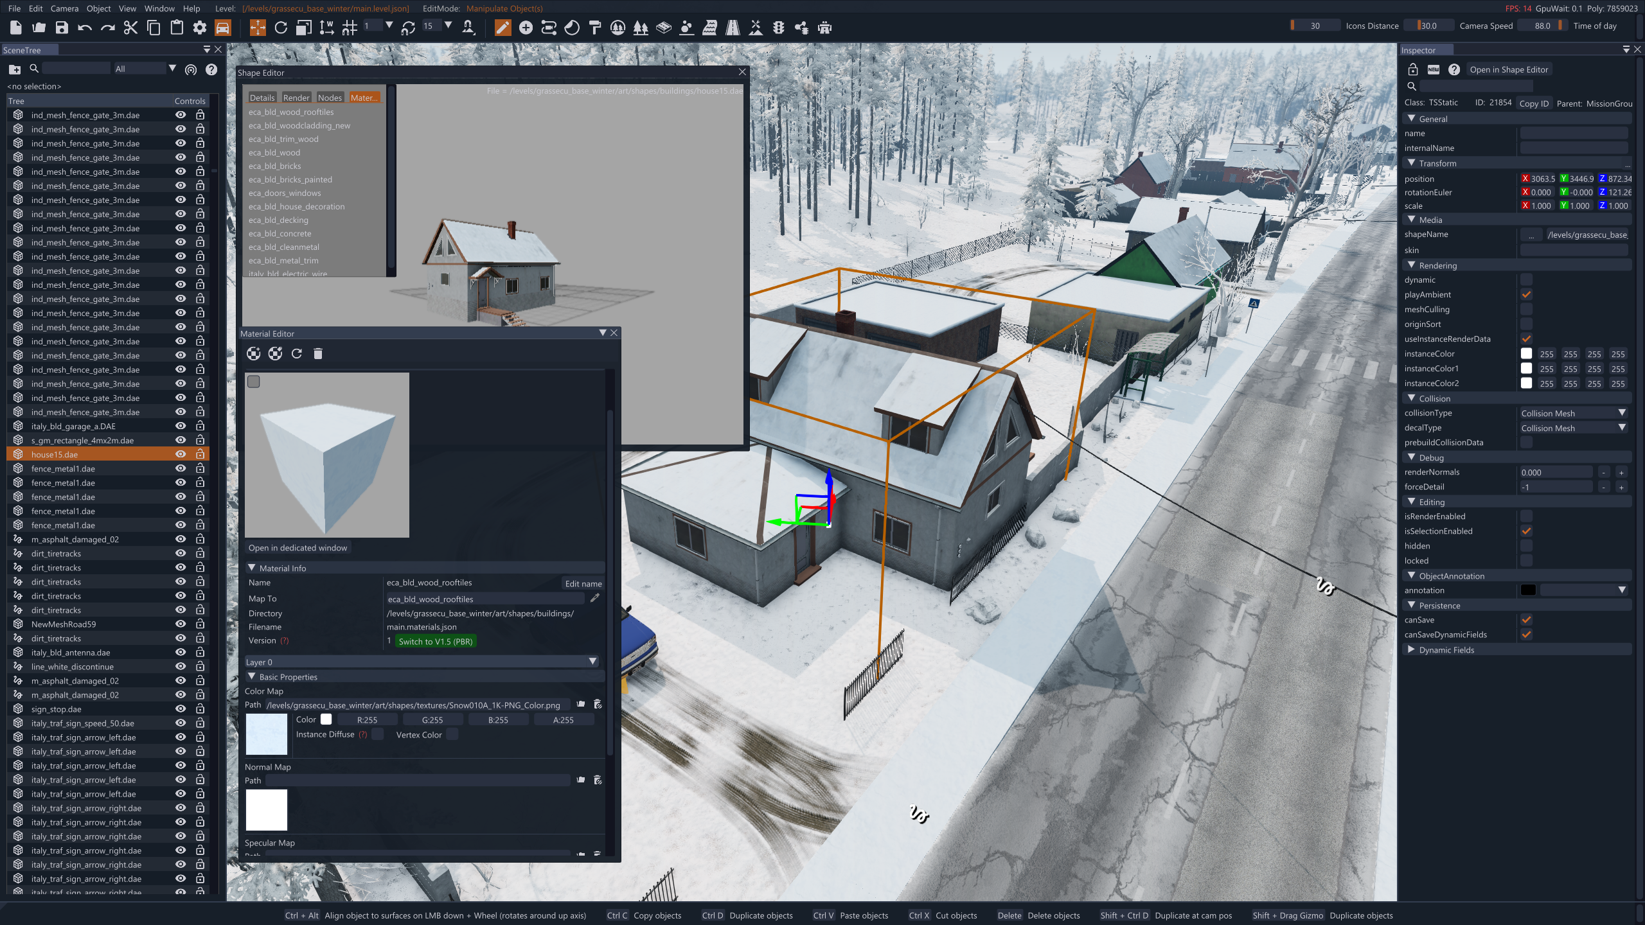
Task: Open the Layer 0 dropdown
Action: [422, 662]
